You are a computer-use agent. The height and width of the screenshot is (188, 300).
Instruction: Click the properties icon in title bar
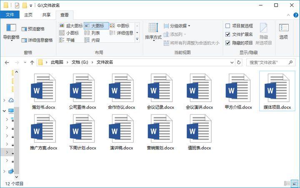pos(17,5)
